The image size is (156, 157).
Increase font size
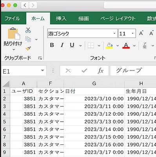141,33
